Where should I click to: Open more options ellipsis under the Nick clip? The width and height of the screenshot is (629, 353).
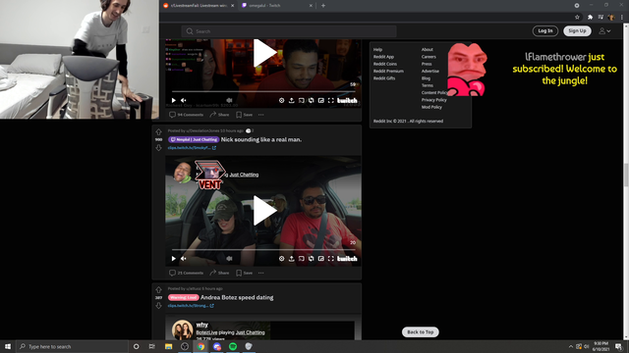[261, 273]
